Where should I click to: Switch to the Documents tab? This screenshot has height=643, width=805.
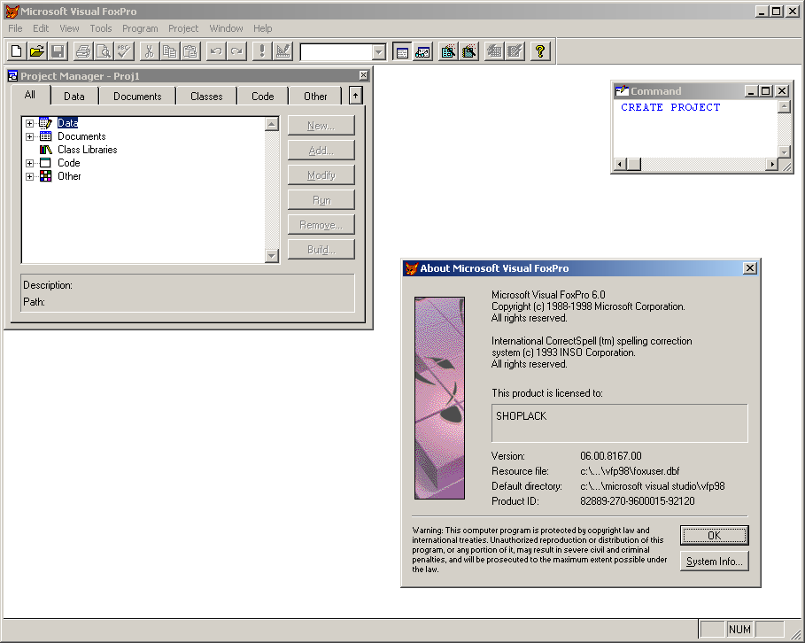pyautogui.click(x=137, y=96)
